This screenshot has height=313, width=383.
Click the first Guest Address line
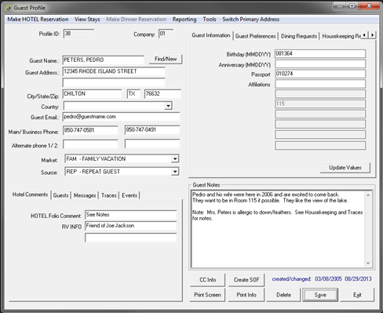coord(114,71)
